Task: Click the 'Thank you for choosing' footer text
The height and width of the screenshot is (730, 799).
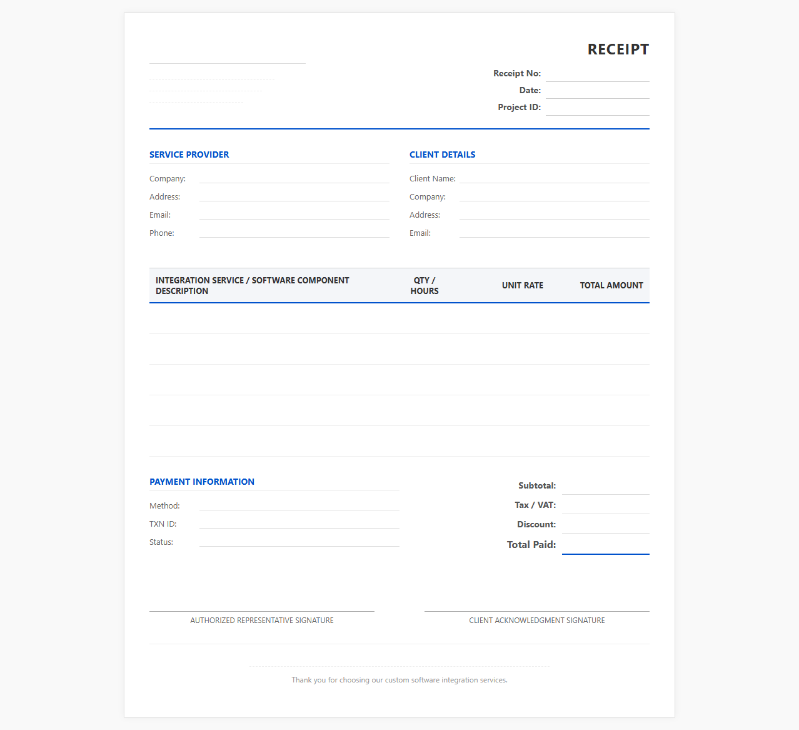Action: coord(399,680)
